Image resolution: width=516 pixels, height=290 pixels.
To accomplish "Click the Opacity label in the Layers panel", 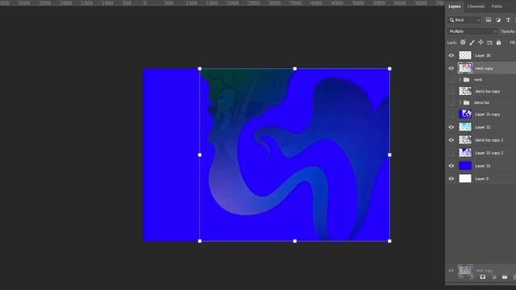I will point(508,31).
